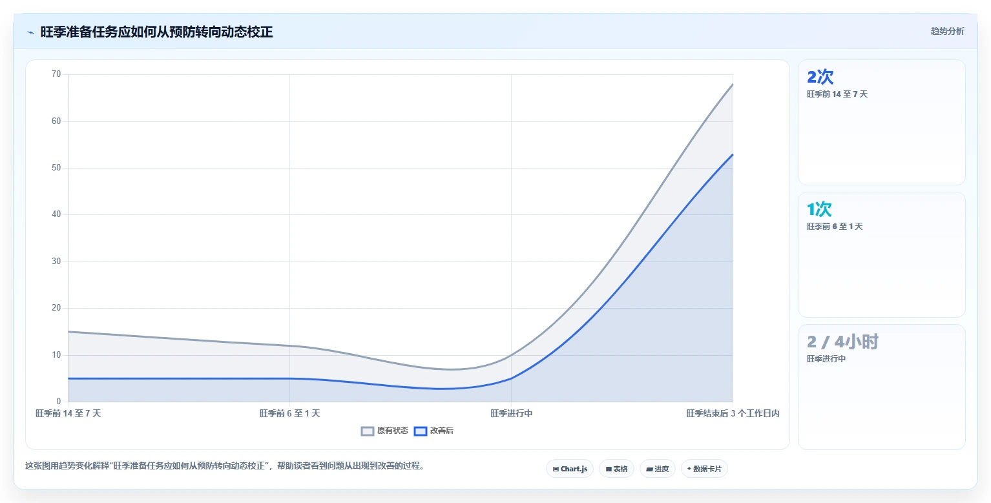Click the Chart.js tag chip
991x503 pixels.
coord(570,469)
